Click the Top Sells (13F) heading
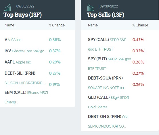Viewport: 159px width, 135px height. [x=106, y=15]
